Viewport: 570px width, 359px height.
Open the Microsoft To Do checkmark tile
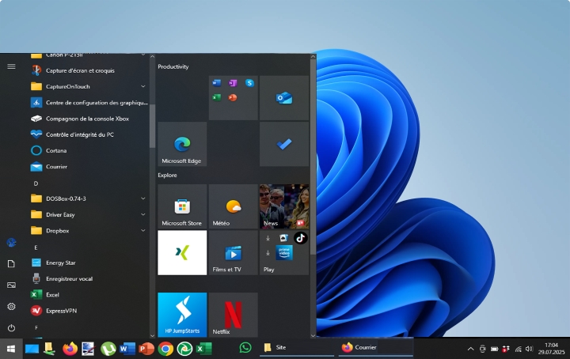click(284, 144)
